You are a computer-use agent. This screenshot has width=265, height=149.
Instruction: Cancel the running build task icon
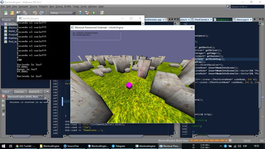(x=230, y=140)
